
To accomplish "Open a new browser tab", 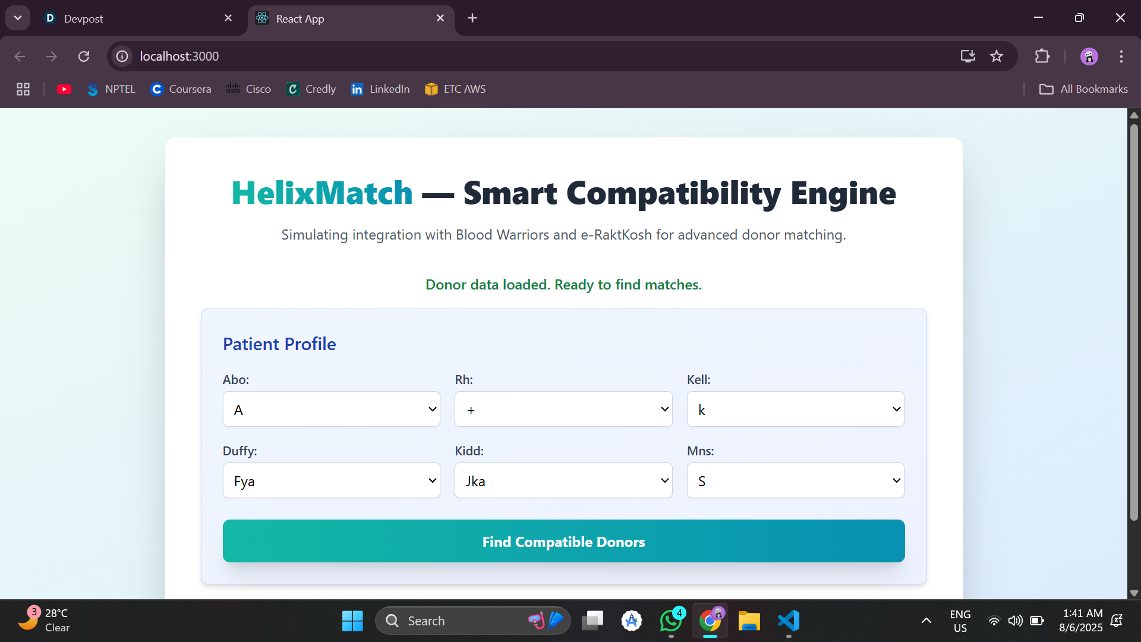I will [x=472, y=18].
